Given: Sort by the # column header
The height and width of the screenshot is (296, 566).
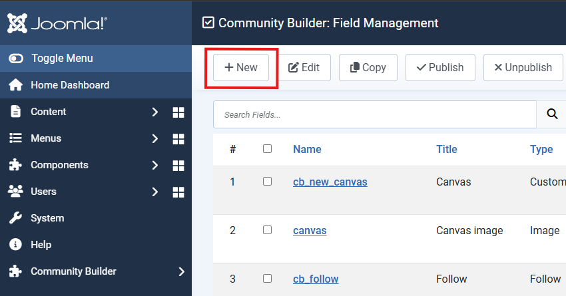Looking at the screenshot, I should coord(233,149).
